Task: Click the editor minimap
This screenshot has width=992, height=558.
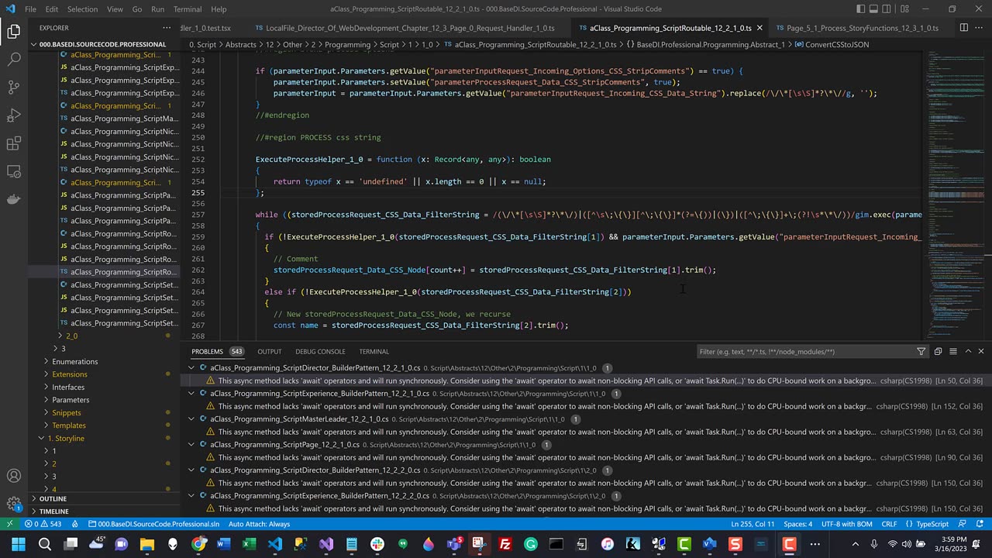Action: click(954, 194)
